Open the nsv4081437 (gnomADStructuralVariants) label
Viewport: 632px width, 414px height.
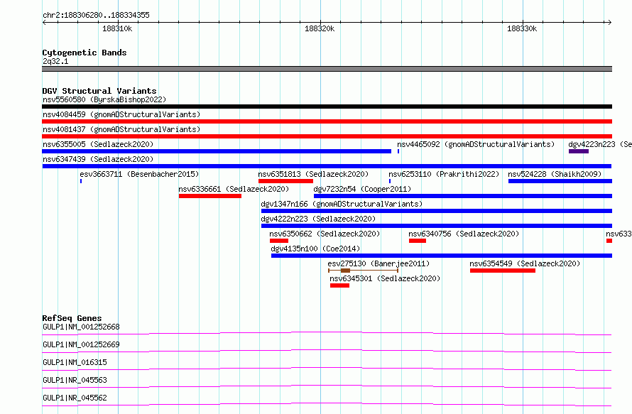pos(121,129)
